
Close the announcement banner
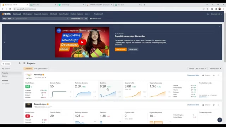click(220, 27)
